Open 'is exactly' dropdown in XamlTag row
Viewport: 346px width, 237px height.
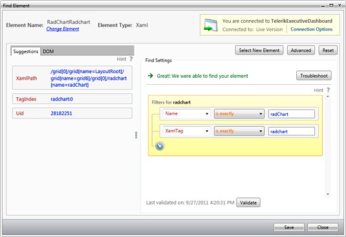[239, 131]
